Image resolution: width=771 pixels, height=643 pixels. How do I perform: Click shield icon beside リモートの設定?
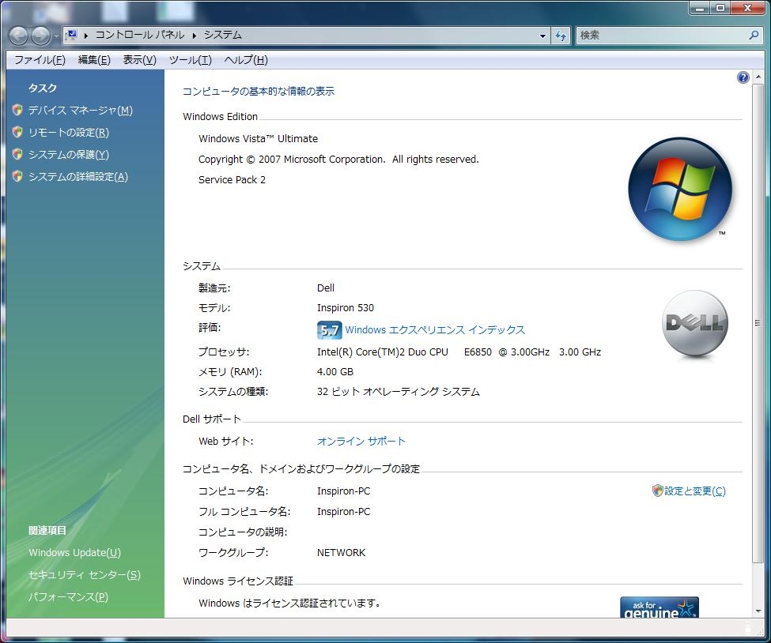(x=17, y=132)
